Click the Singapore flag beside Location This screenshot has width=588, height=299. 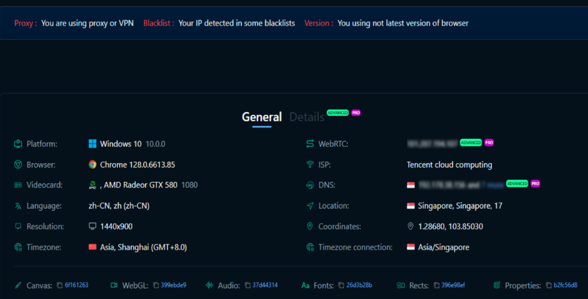click(x=411, y=206)
